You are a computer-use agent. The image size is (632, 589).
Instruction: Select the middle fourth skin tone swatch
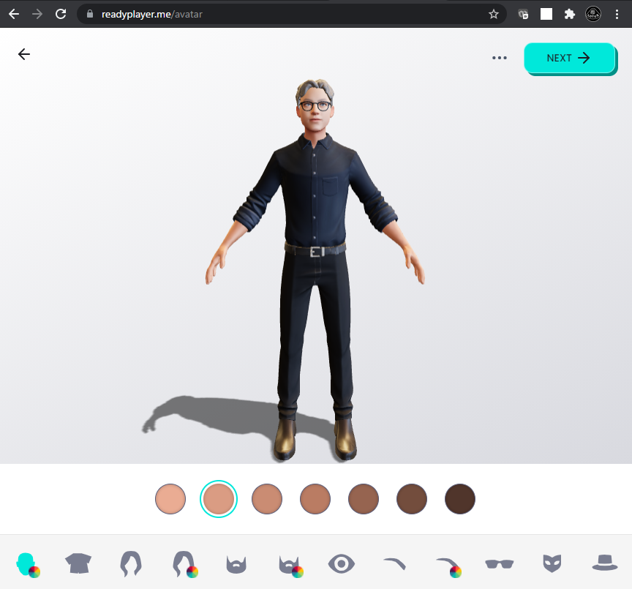[315, 499]
